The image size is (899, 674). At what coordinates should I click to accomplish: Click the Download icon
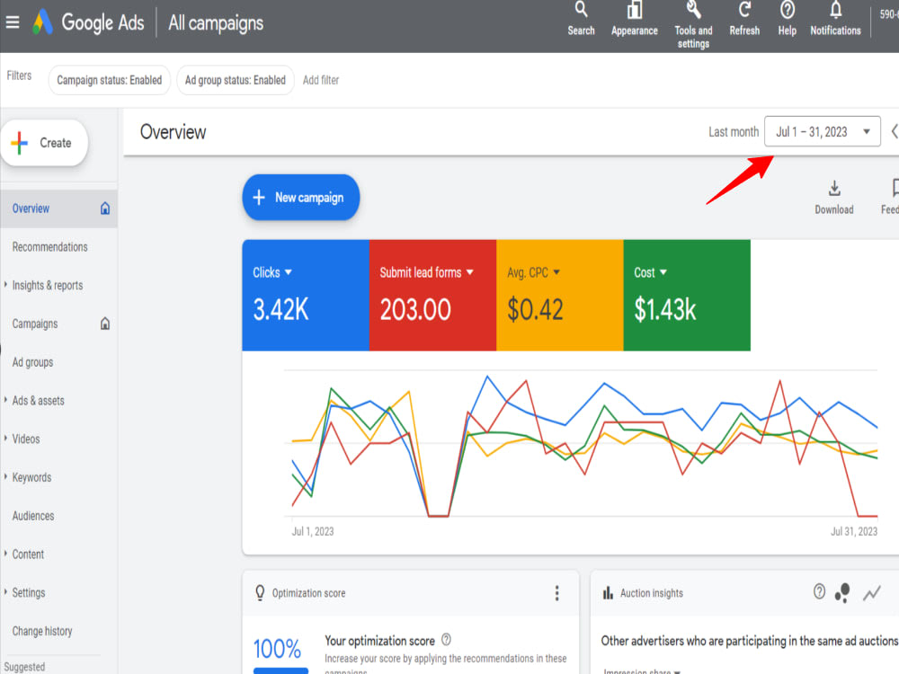[x=834, y=198]
